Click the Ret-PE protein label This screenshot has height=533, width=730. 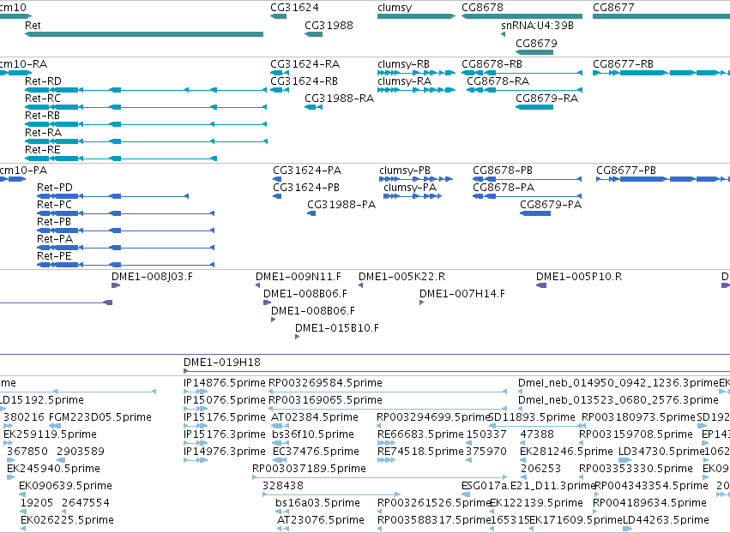click(x=54, y=256)
